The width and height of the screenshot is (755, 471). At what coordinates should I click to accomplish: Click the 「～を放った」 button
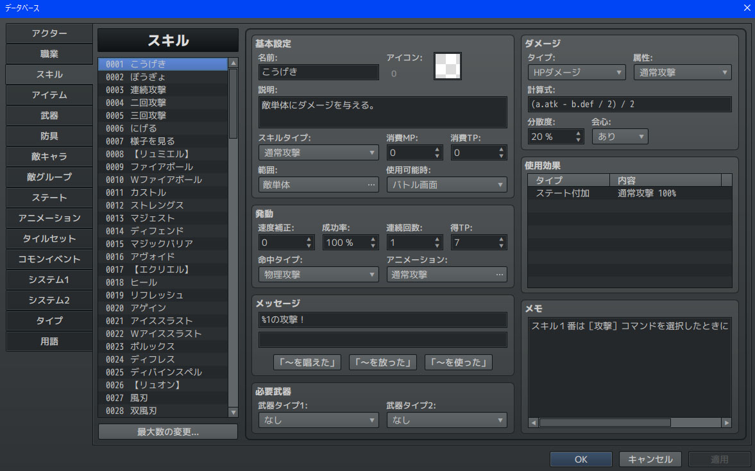tap(383, 362)
